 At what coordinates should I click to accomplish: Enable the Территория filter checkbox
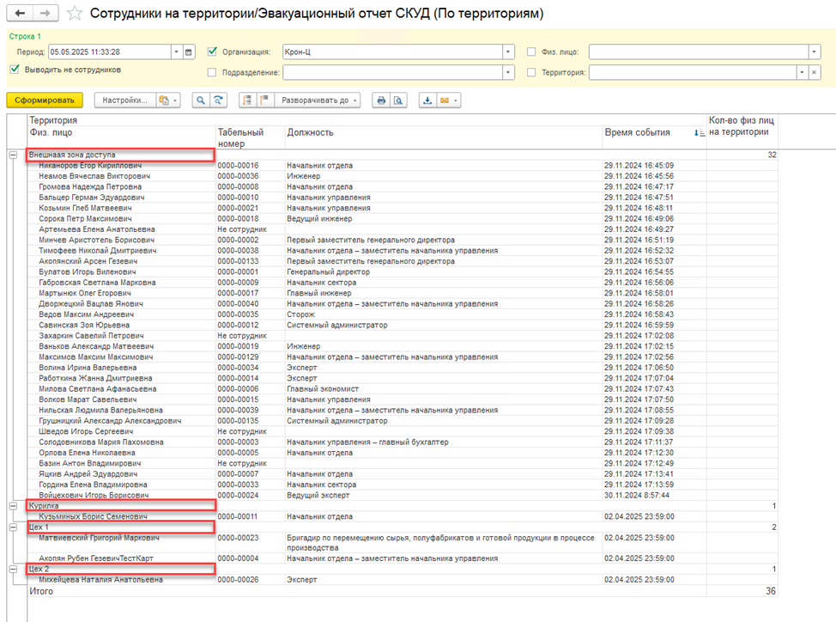tap(532, 73)
